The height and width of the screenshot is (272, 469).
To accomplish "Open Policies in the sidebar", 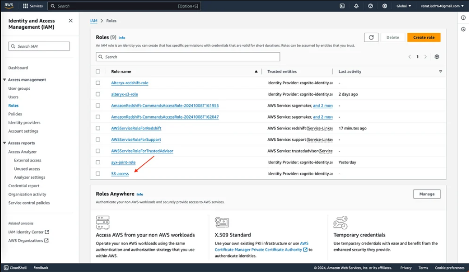I will (x=15, y=114).
